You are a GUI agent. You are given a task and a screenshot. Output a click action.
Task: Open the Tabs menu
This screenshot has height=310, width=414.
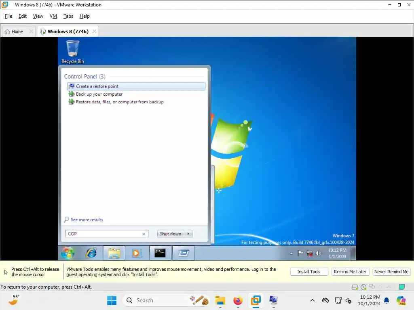pyautogui.click(x=68, y=16)
